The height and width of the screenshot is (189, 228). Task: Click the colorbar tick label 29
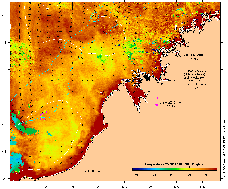[189, 175]
